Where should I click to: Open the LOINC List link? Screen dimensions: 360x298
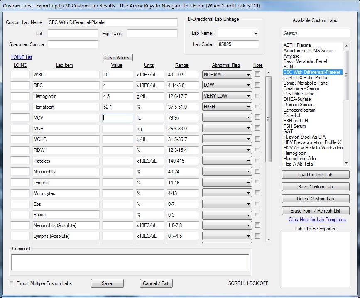tap(22, 57)
